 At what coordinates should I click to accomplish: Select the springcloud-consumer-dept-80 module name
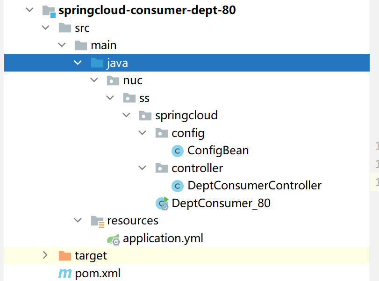[147, 10]
